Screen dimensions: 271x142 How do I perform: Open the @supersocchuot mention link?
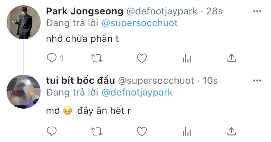pos(140,23)
